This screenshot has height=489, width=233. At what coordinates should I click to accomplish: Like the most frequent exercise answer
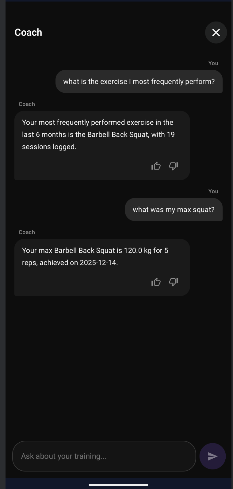tap(156, 166)
